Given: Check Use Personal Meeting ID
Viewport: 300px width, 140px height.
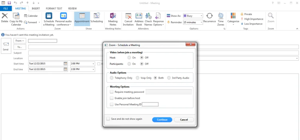Looking at the screenshot, I should [112, 104].
